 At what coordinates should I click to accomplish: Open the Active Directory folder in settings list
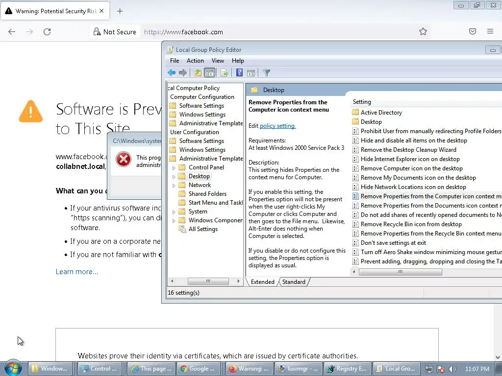[x=381, y=113]
